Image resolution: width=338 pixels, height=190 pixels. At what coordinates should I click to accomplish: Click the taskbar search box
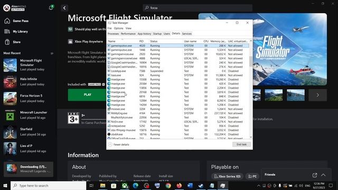pos(48,185)
